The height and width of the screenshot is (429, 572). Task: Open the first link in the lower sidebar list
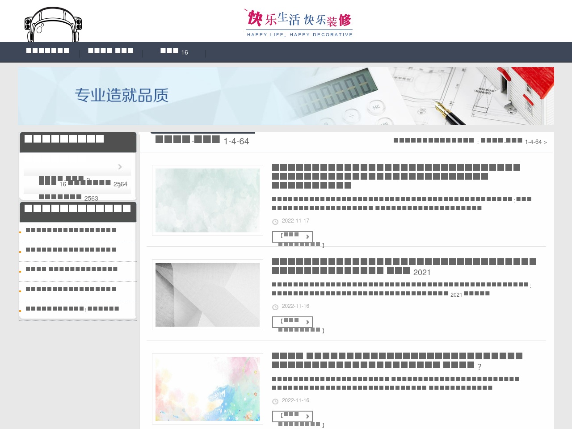(x=71, y=230)
